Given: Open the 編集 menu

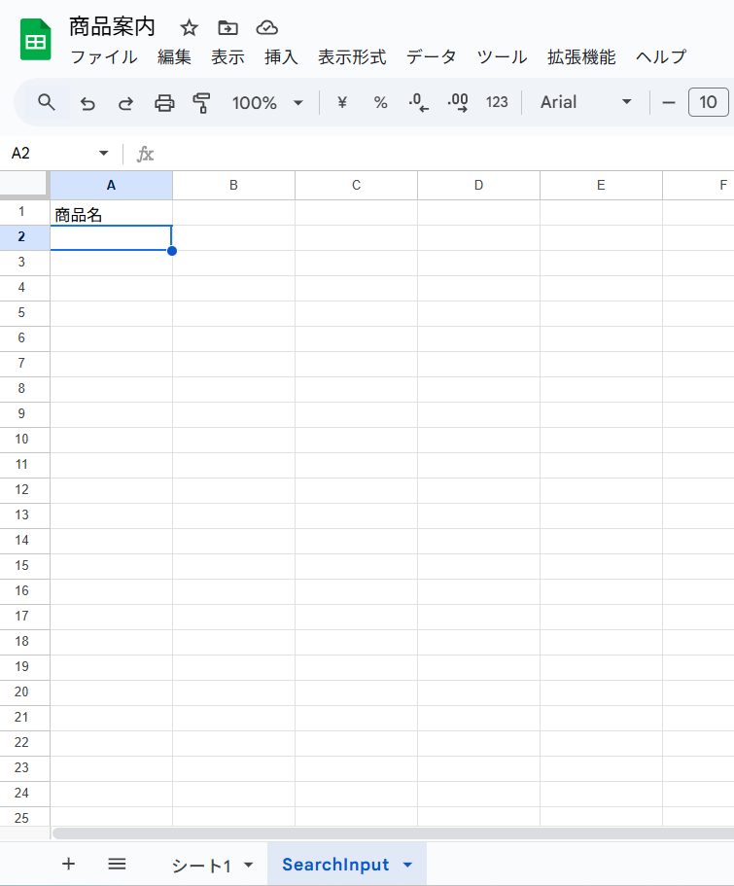Looking at the screenshot, I should tap(174, 57).
